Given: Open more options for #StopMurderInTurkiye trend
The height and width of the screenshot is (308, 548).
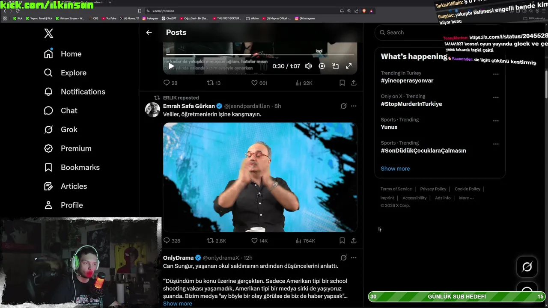Looking at the screenshot, I should pos(496,97).
